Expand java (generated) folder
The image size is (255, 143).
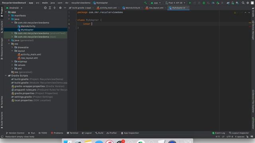coord(9,40)
